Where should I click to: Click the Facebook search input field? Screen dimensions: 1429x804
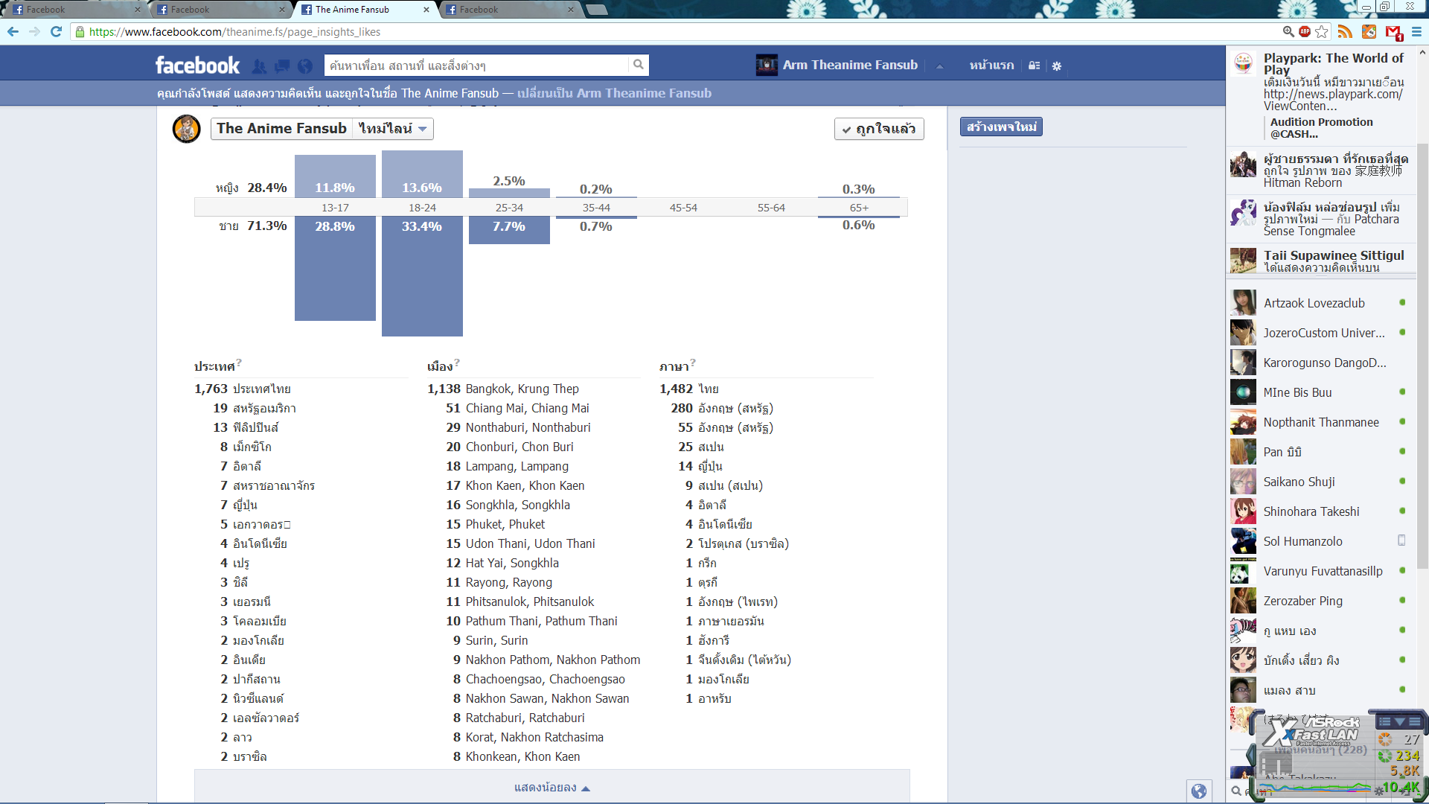(x=476, y=66)
